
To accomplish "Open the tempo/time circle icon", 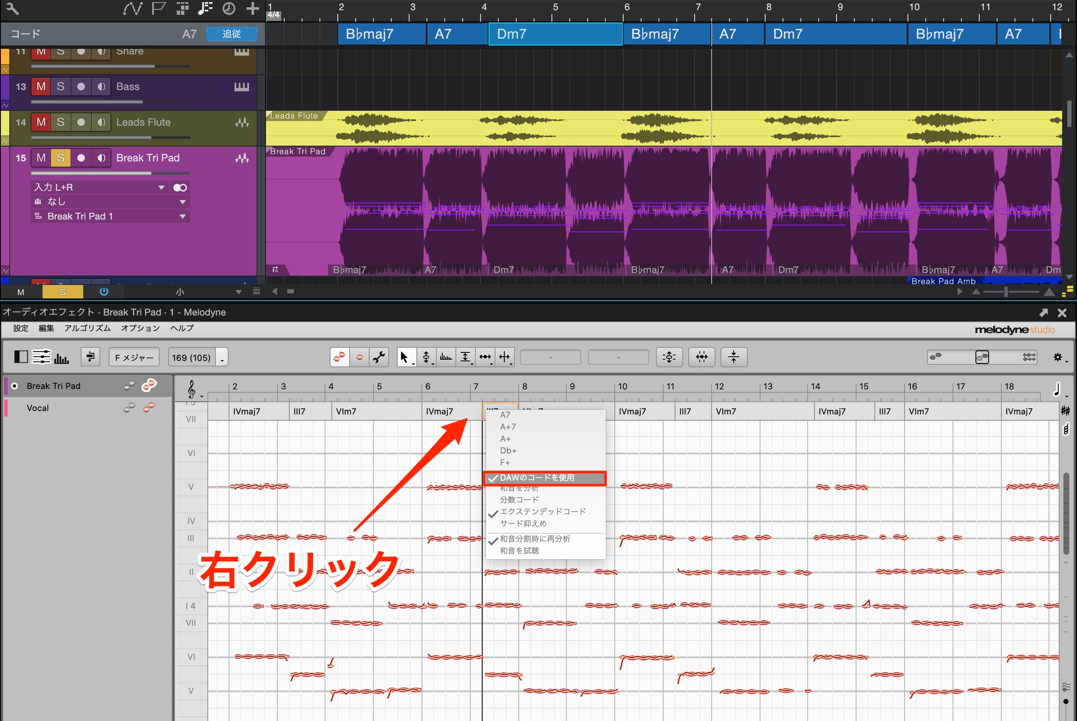I will pyautogui.click(x=229, y=8).
